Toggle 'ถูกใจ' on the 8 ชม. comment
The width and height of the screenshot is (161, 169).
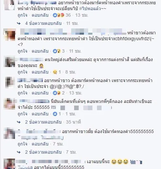pos(23,72)
